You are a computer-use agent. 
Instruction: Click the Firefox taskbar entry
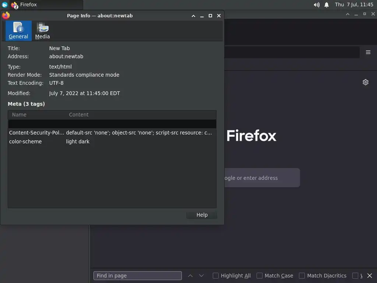click(47, 4)
